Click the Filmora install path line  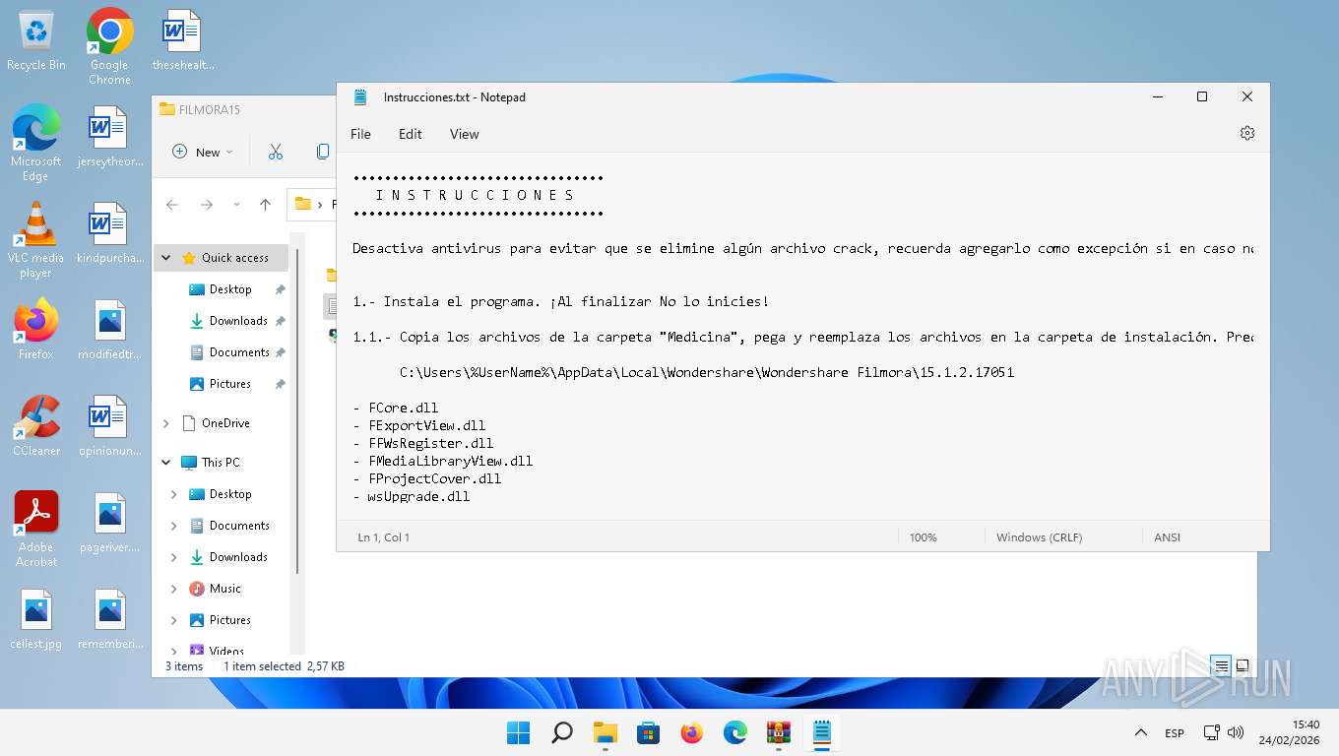pos(707,372)
